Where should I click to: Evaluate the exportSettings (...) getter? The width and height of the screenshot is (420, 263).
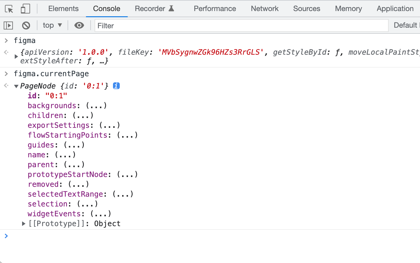click(x=110, y=125)
